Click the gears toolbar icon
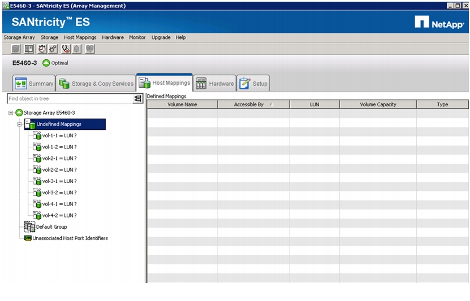 (x=53, y=49)
